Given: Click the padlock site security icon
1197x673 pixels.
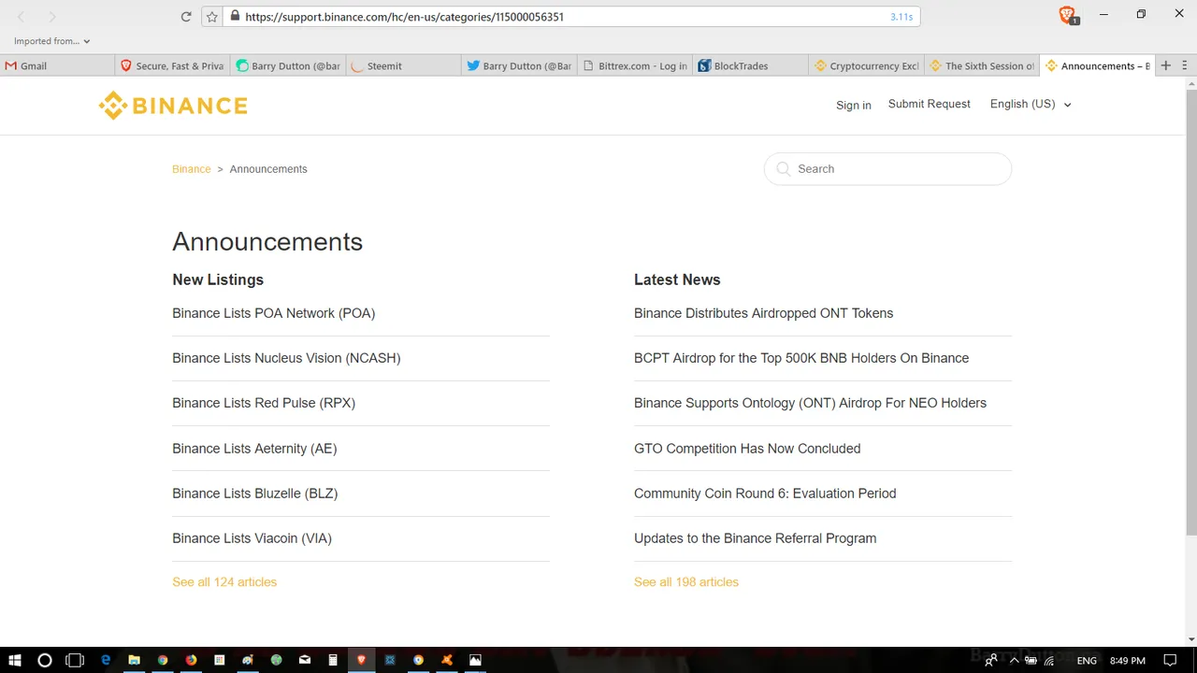Looking at the screenshot, I should 235,17.
